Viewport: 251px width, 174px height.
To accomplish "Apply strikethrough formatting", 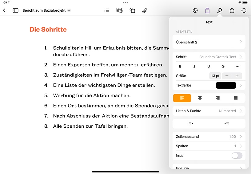I will coord(223,66).
